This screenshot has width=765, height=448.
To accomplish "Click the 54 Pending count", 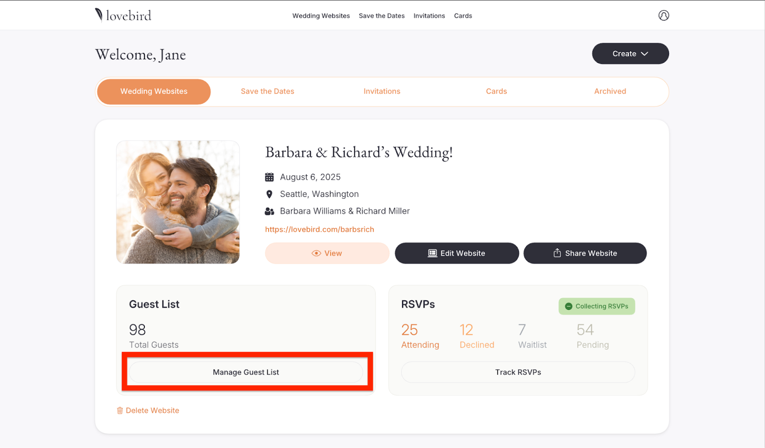I will (592, 336).
